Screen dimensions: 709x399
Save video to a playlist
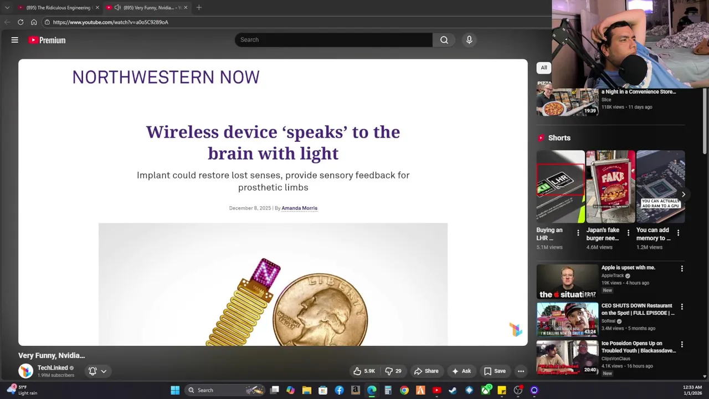pyautogui.click(x=495, y=371)
